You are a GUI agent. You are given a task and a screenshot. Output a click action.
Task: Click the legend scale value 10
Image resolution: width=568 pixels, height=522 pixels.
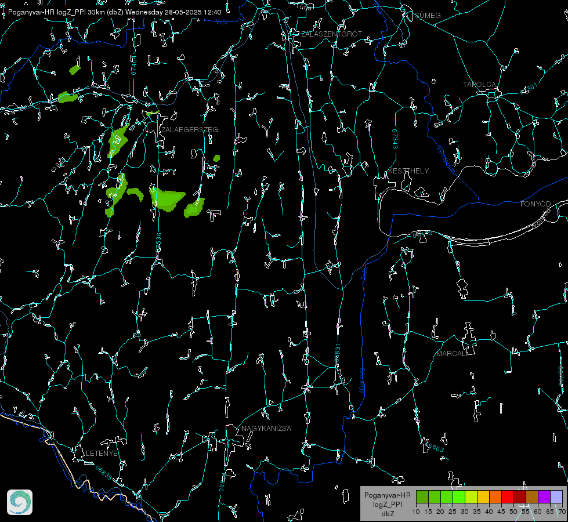[x=416, y=512]
